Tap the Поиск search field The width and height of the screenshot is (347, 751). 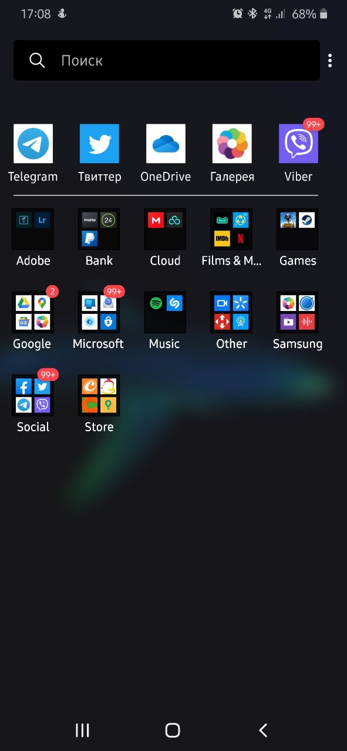coord(167,60)
